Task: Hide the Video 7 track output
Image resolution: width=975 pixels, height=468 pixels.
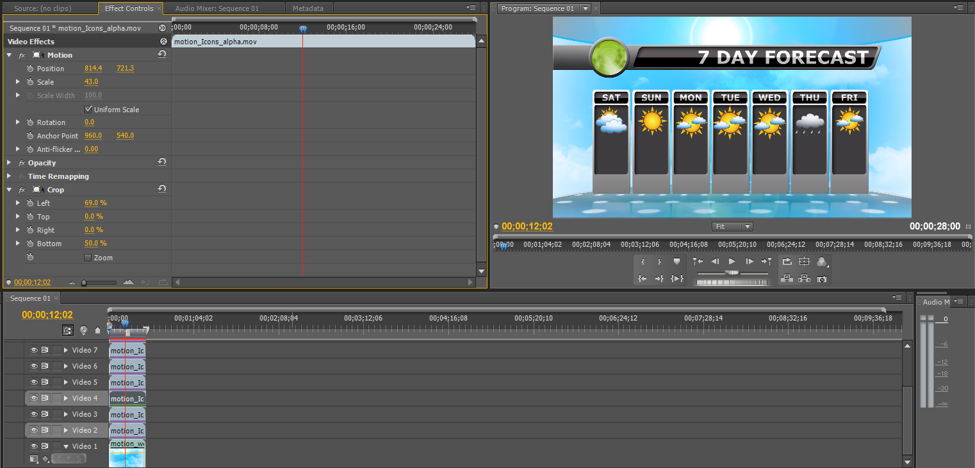Action: (34, 350)
